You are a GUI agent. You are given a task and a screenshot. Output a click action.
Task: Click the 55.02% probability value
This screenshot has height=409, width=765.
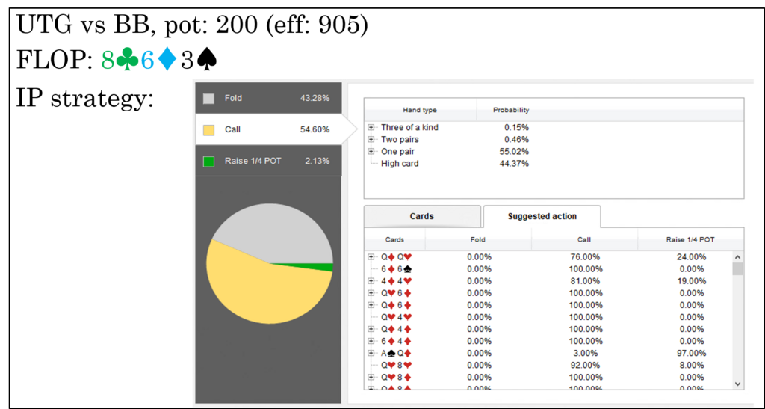[514, 152]
